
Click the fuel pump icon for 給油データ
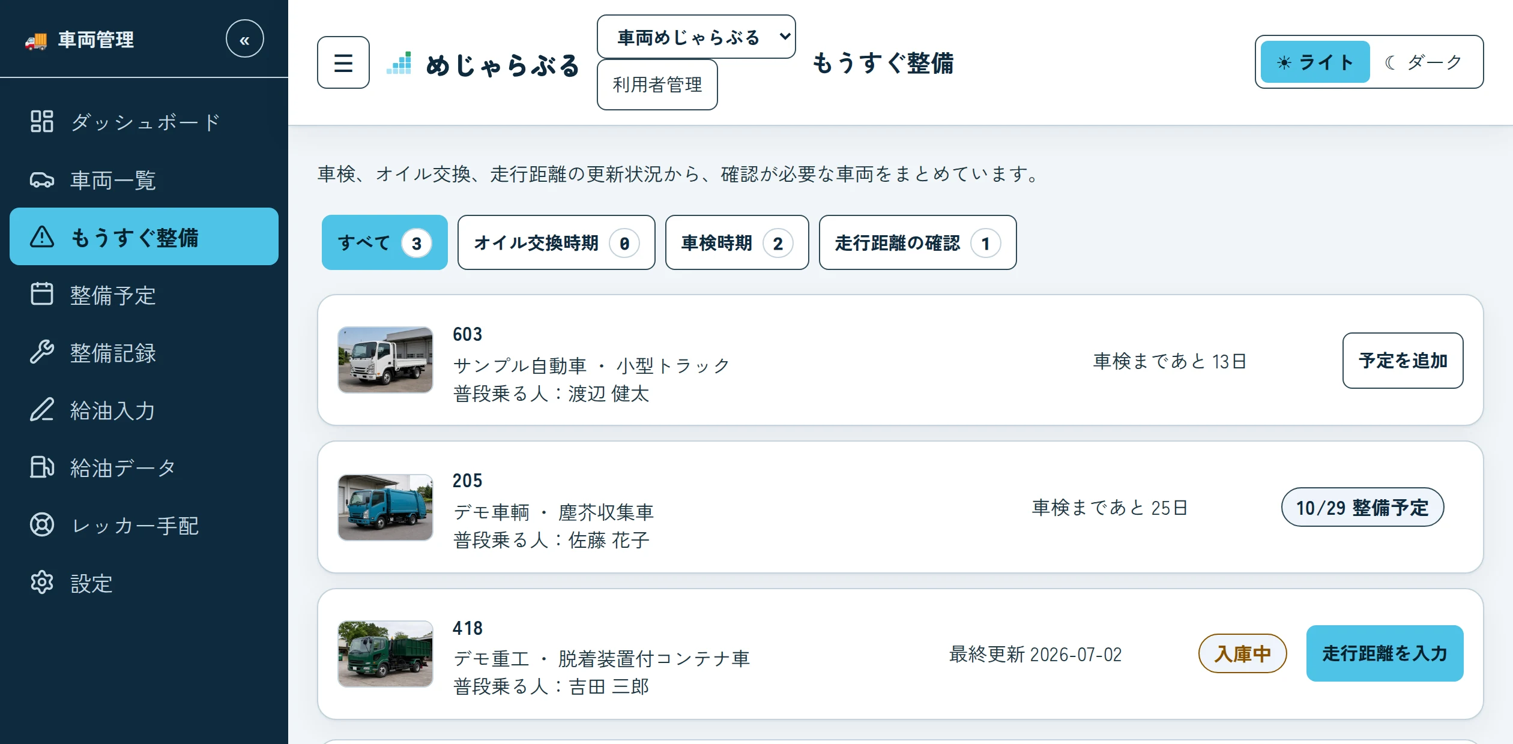point(42,467)
